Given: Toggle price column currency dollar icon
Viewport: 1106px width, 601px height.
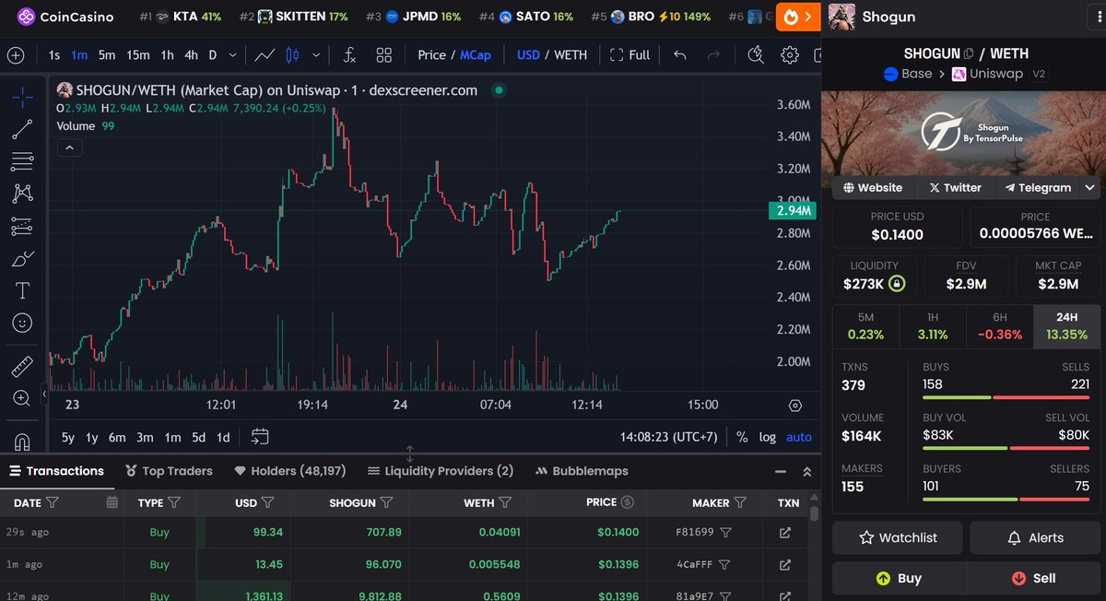Looking at the screenshot, I should click(x=628, y=502).
